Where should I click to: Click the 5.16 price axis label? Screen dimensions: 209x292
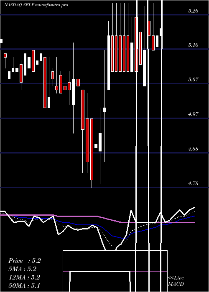(x=193, y=45)
